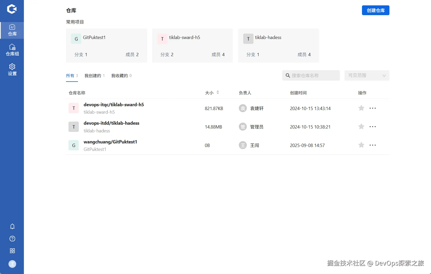Click the owner name 管理员
Image resolution: width=431 pixels, height=274 pixels.
click(x=257, y=127)
